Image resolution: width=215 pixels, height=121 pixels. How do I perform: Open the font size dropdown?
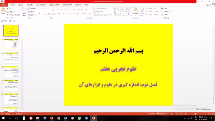click(x=56, y=10)
